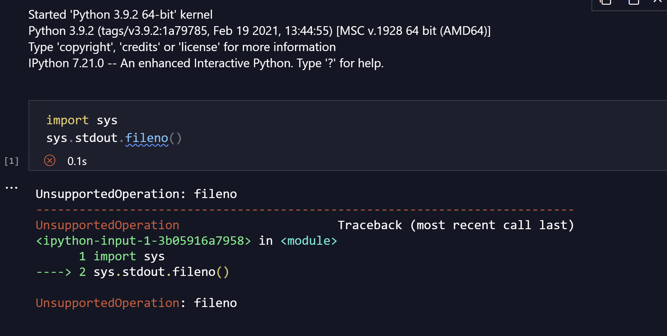
Task: Place cursor in the sys.stdout.fileno() code line
Action: point(114,137)
